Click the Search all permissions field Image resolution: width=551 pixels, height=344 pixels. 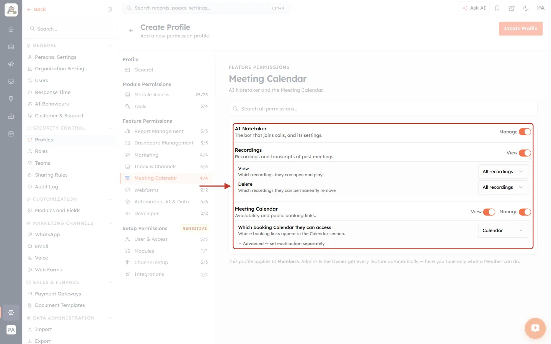point(383,109)
